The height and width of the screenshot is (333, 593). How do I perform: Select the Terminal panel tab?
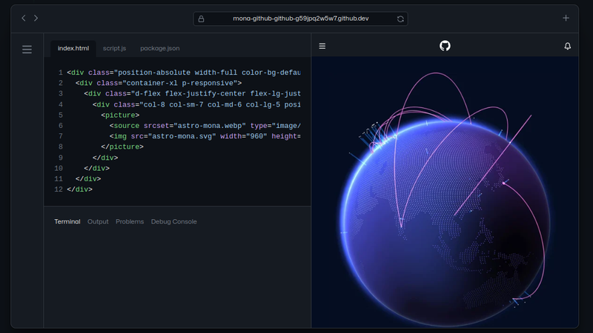(67, 221)
